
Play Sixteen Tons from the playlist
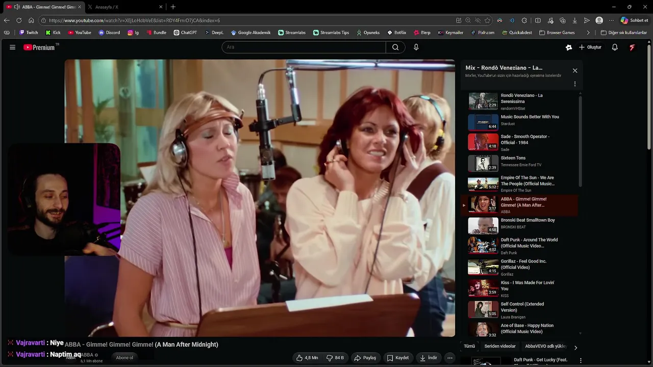click(x=519, y=163)
